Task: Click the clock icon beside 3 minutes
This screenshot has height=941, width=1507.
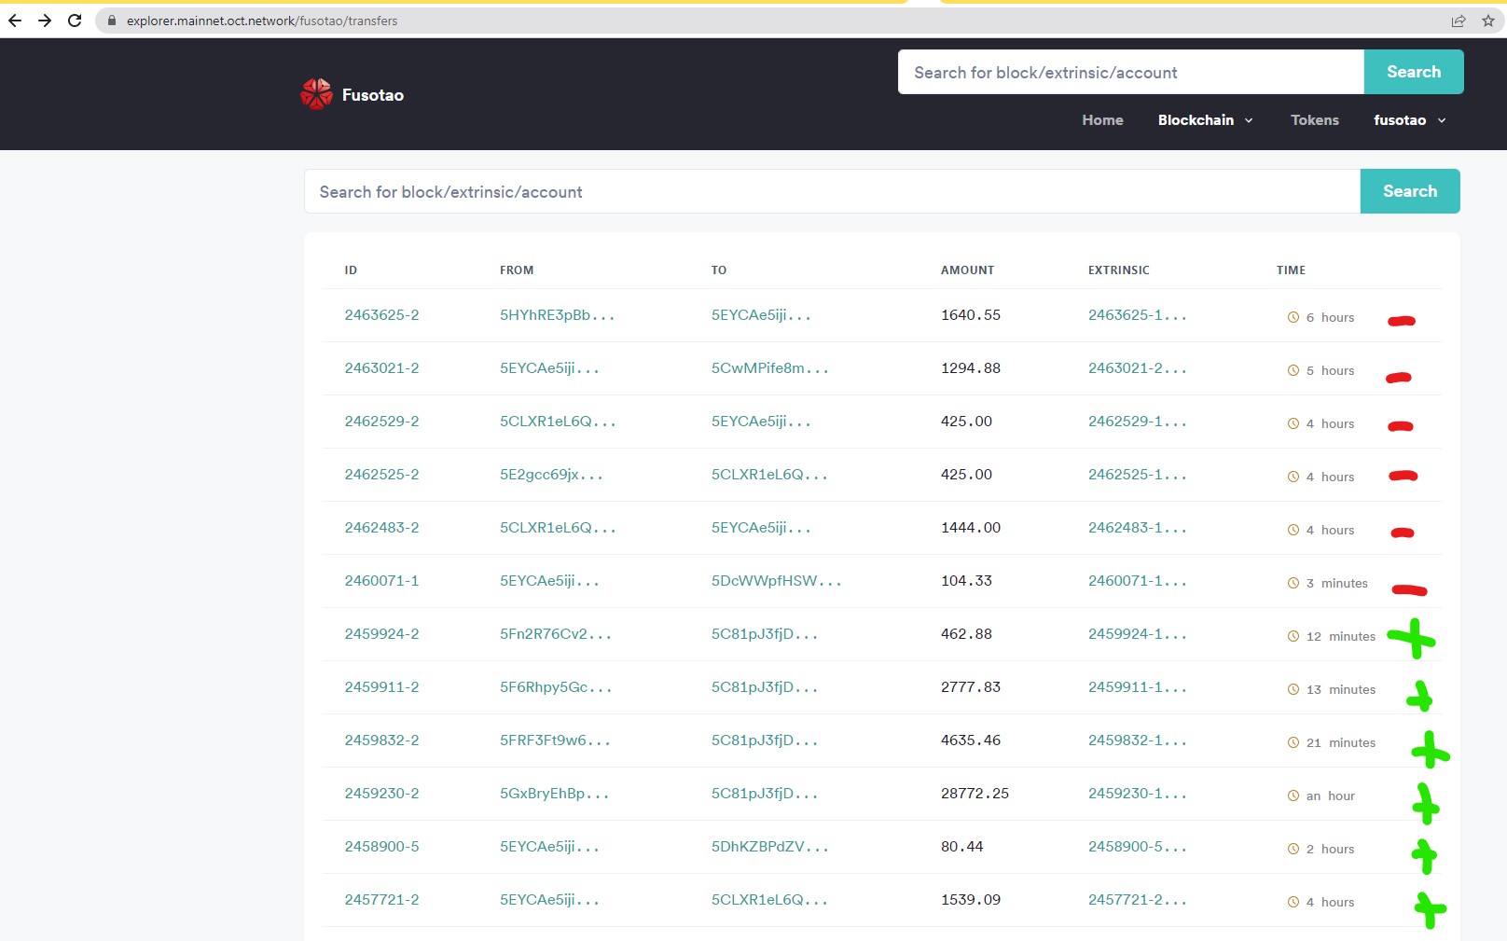Action: pos(1293,583)
